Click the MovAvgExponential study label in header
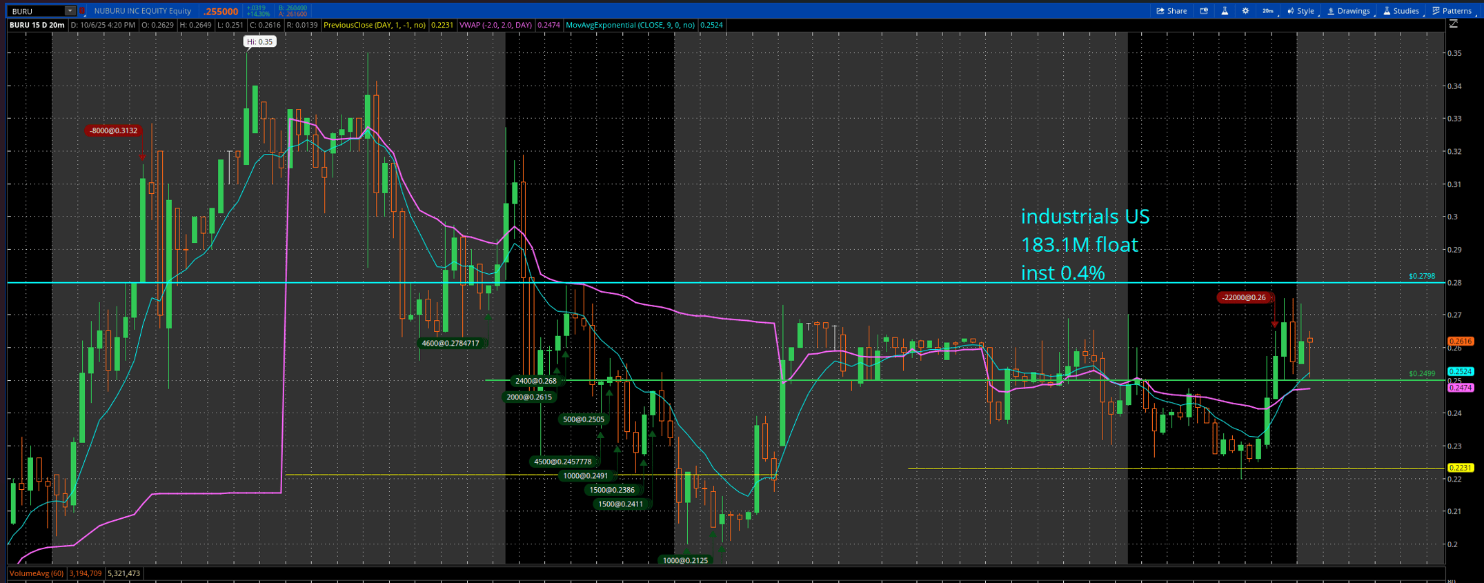 (630, 25)
